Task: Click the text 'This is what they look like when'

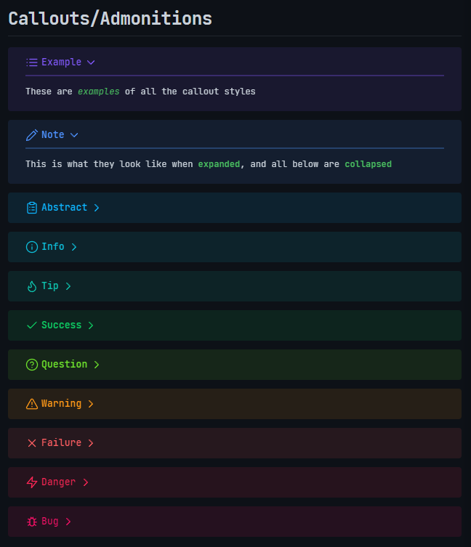Action: click(109, 164)
